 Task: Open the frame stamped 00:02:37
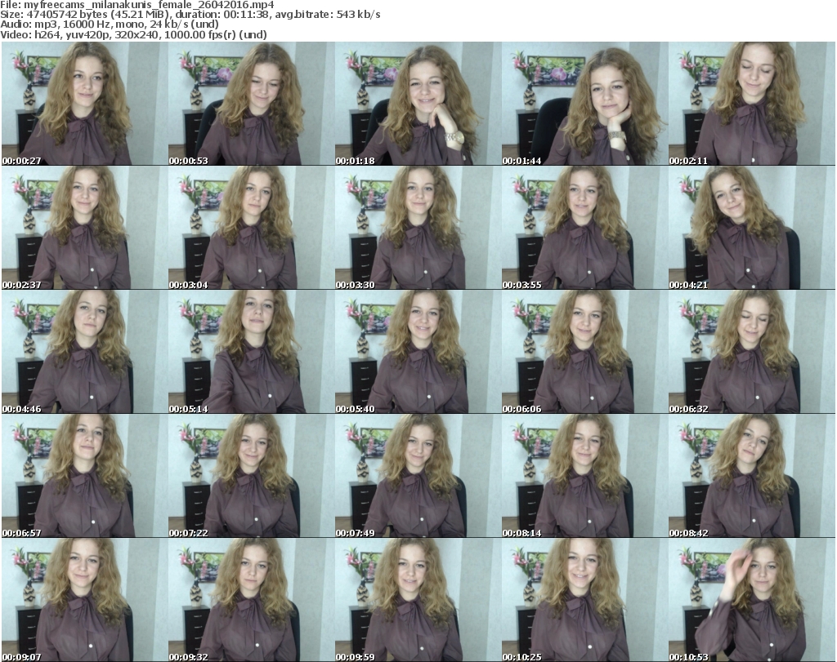pos(84,228)
